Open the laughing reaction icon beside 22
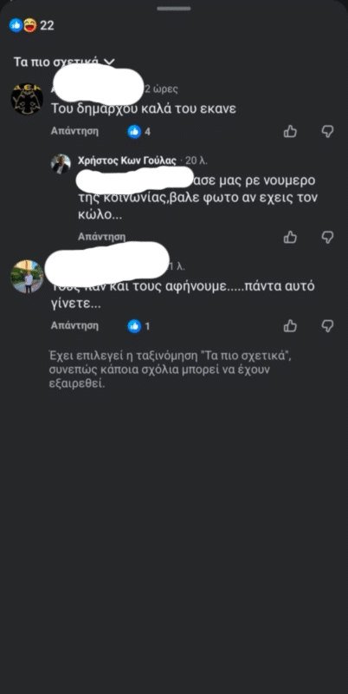 pos(29,26)
